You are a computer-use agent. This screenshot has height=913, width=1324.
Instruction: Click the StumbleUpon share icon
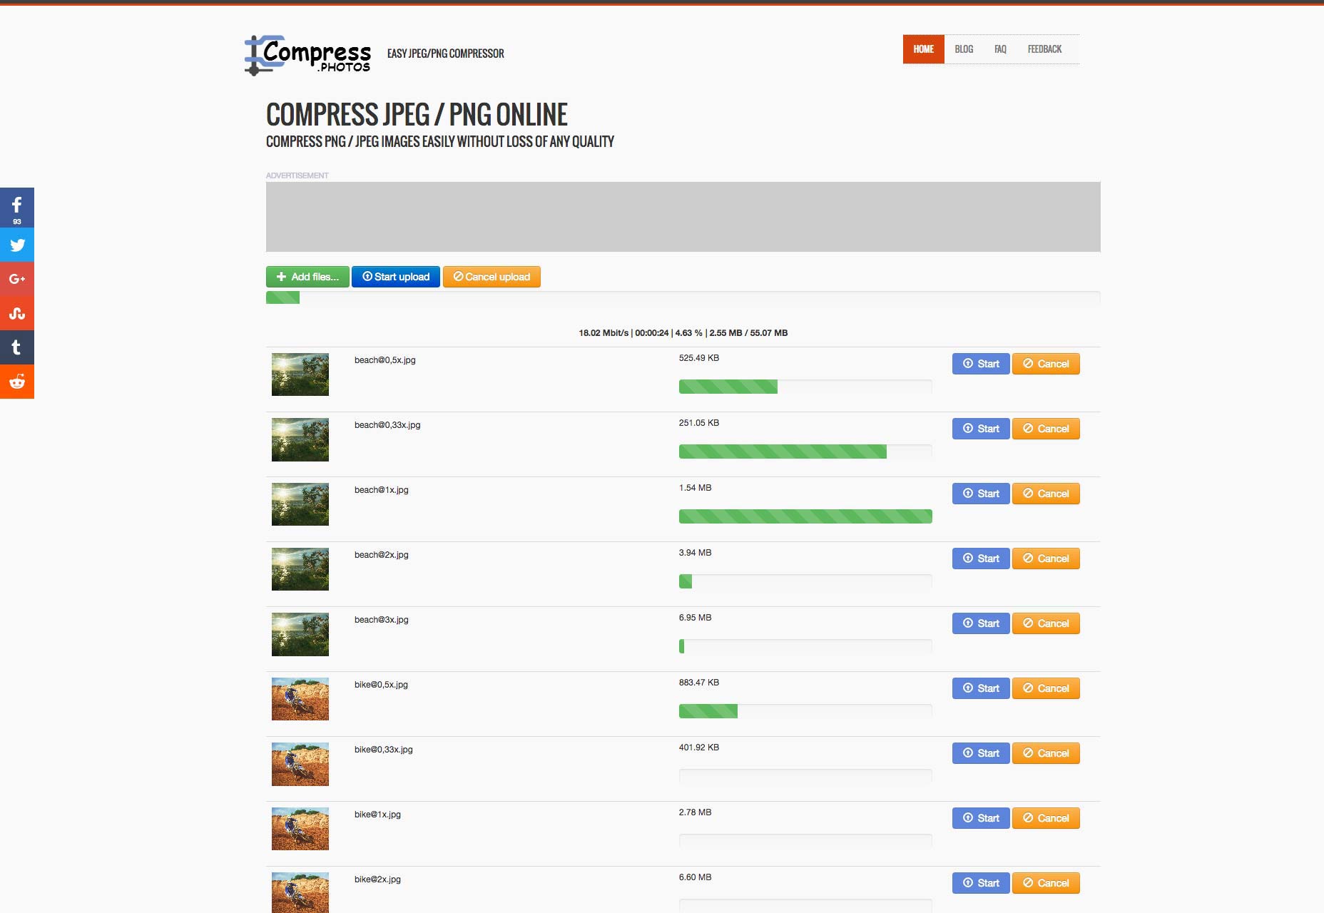pos(17,313)
